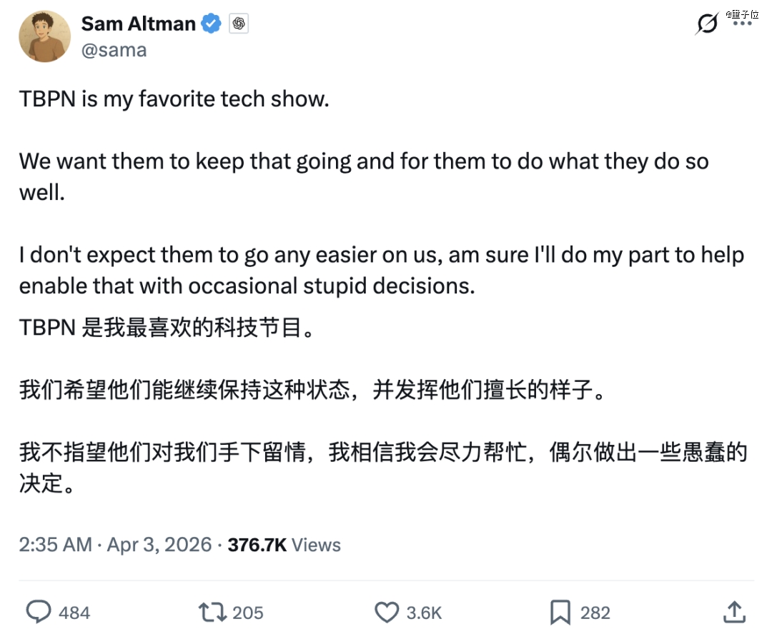Like the post with heart icon
Image resolution: width=772 pixels, height=639 pixels.
coord(387,612)
